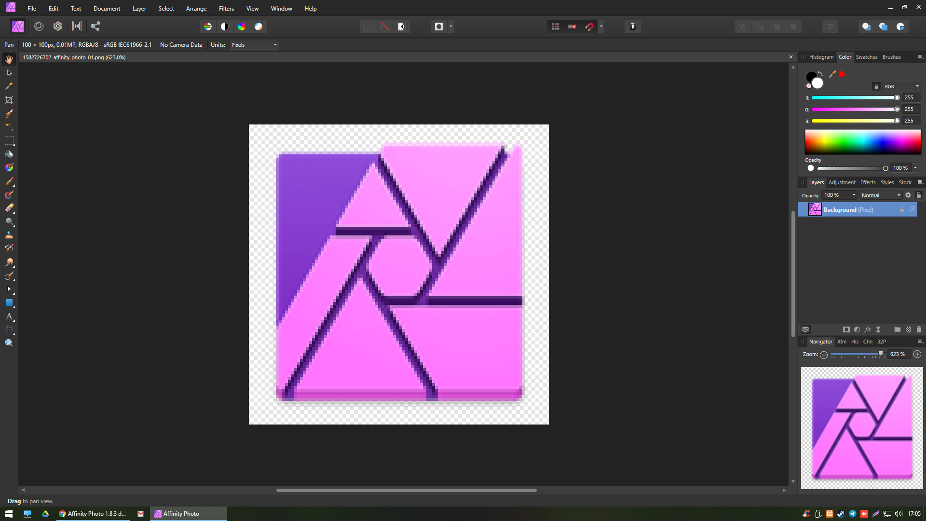Click Deselect icon in toolbar
This screenshot has width=926, height=521.
point(385,27)
